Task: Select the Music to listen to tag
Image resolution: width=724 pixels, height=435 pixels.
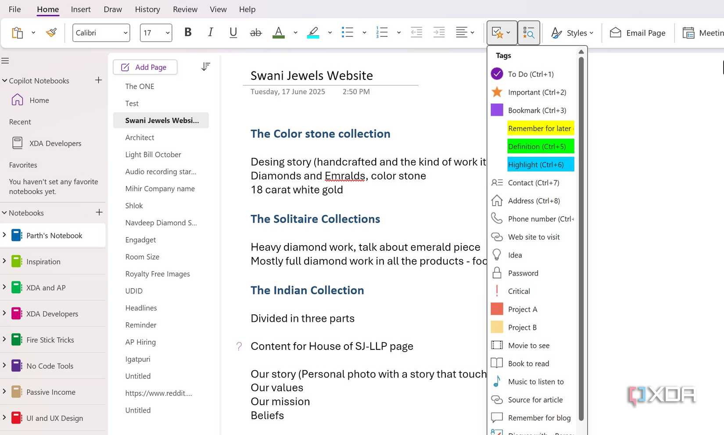Action: pyautogui.click(x=535, y=382)
